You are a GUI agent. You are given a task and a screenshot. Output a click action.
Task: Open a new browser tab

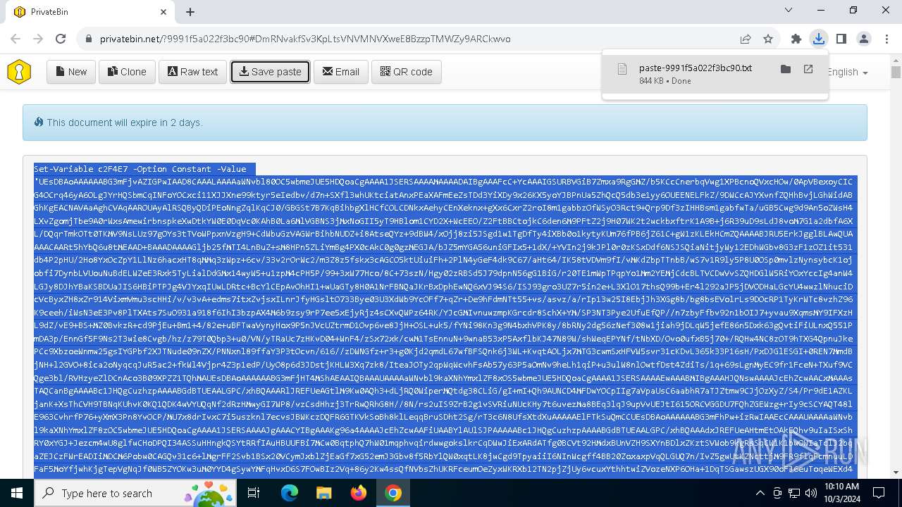click(190, 12)
